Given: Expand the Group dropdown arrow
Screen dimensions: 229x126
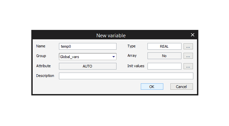Looking at the screenshot, I should point(113,57).
